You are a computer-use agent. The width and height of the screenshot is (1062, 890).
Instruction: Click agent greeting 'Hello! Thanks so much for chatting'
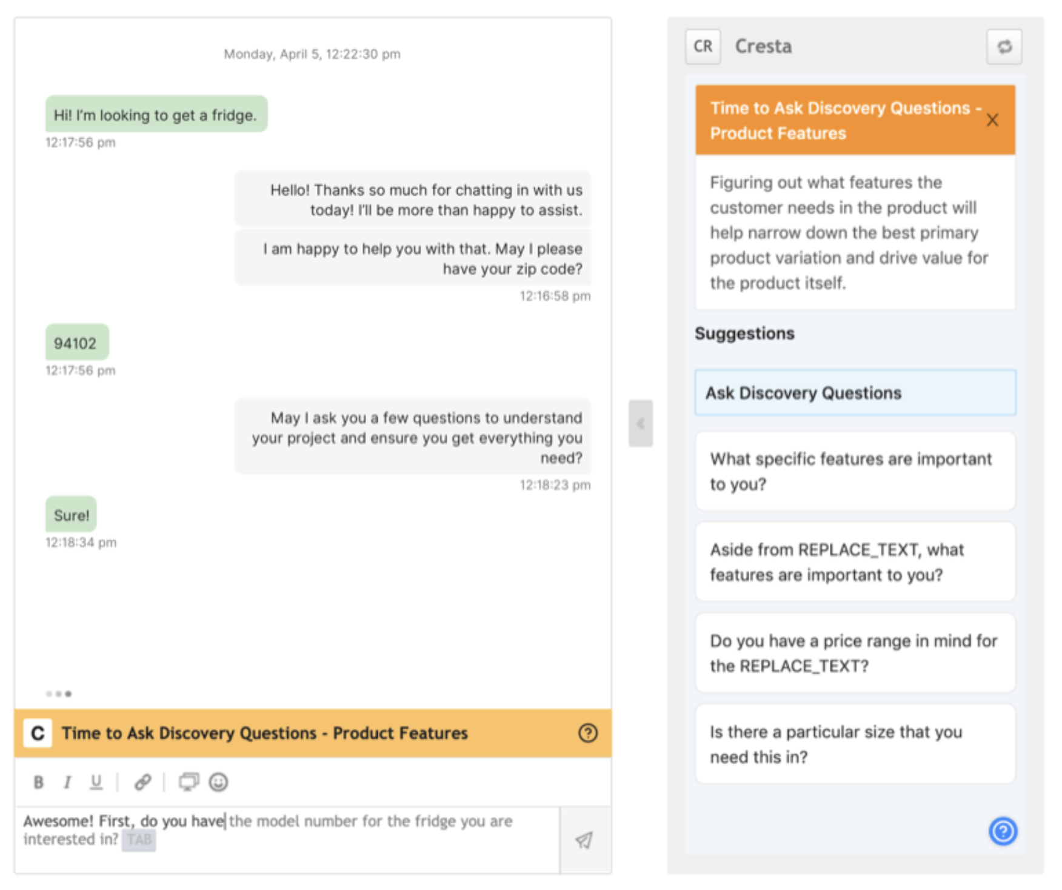coord(413,199)
